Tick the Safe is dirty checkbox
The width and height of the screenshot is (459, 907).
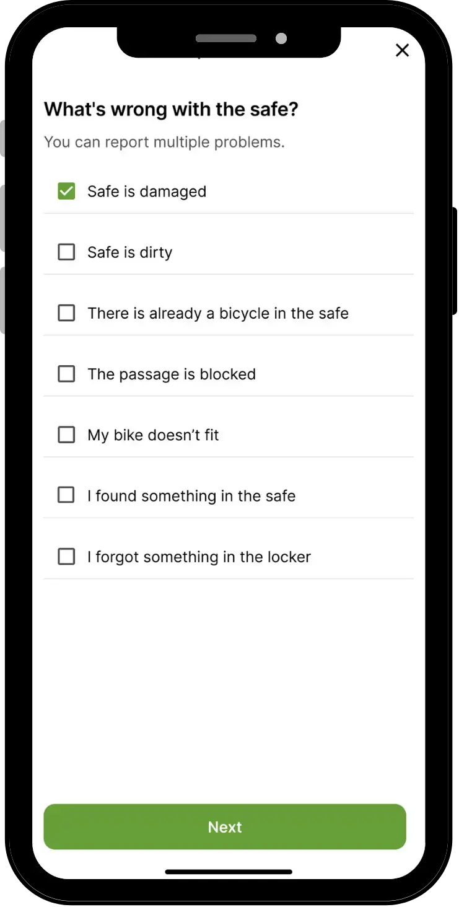[x=66, y=252]
